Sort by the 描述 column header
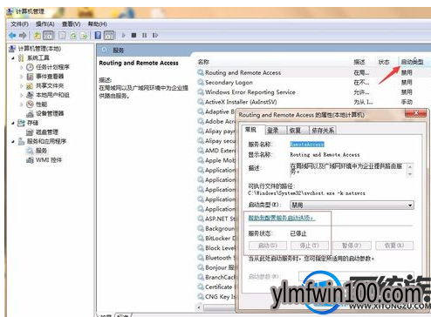This screenshot has height=317, width=431. coord(359,62)
